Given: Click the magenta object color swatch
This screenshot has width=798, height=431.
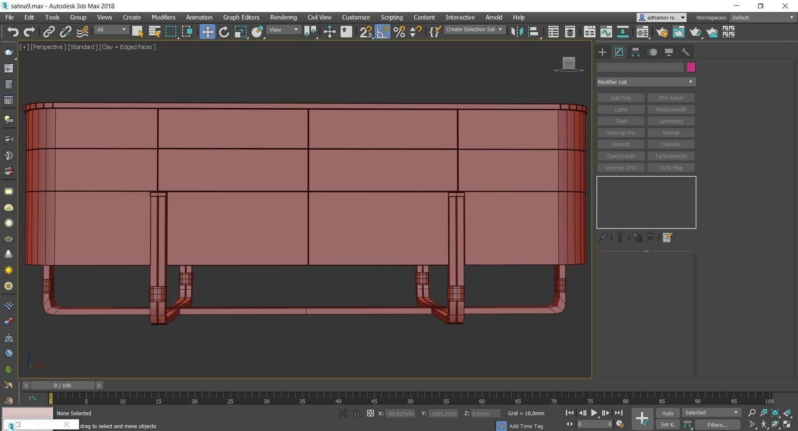Looking at the screenshot, I should [691, 67].
